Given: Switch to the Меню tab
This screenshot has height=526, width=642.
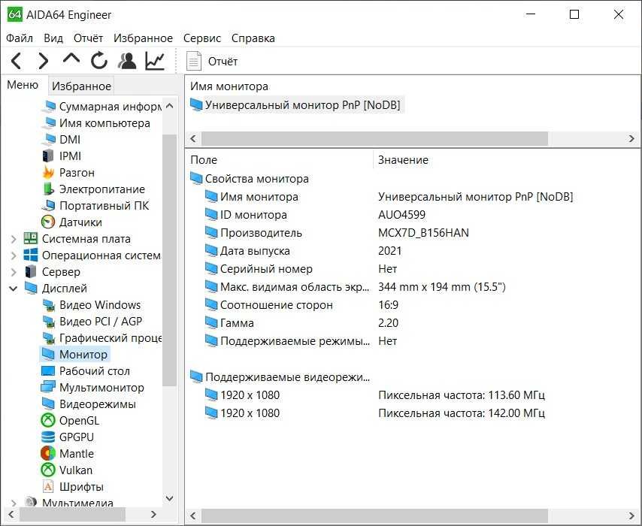Looking at the screenshot, I should [x=23, y=85].
